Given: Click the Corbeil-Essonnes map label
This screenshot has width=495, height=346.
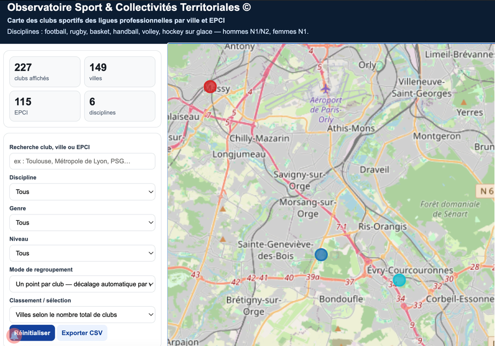Looking at the screenshot, I should (460, 299).
